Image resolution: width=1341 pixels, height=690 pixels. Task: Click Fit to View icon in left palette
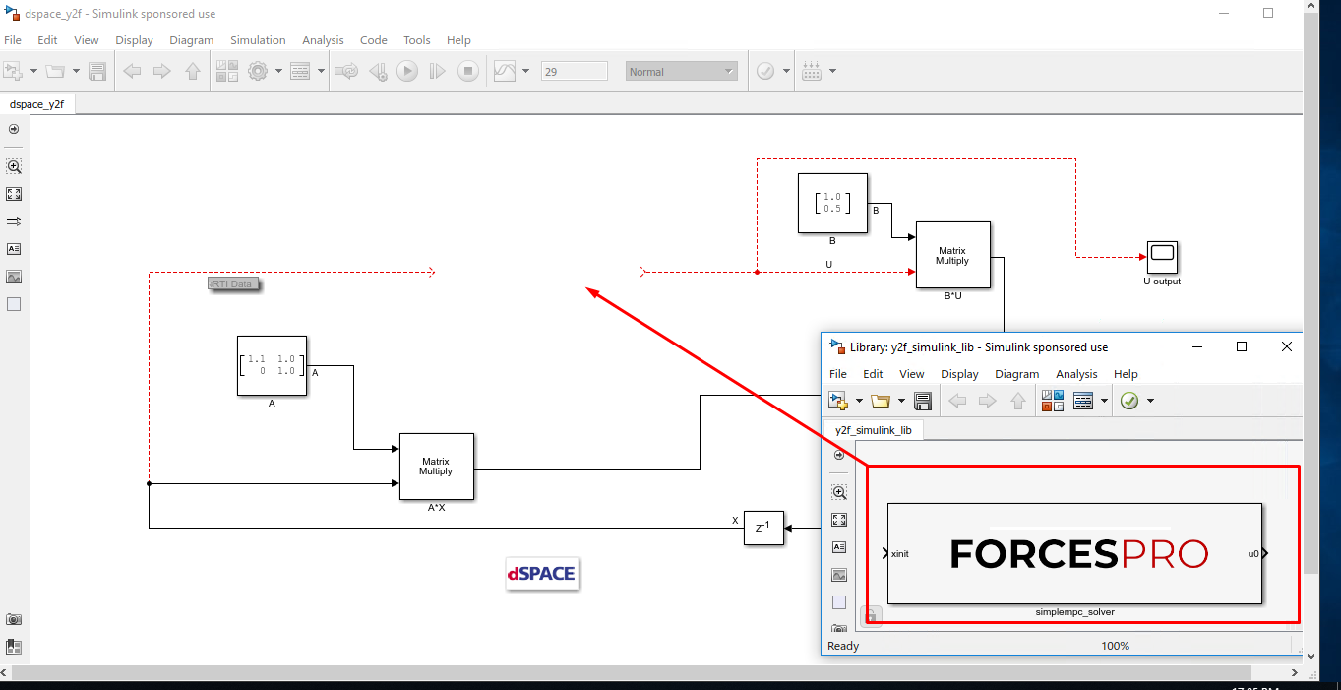(x=14, y=194)
